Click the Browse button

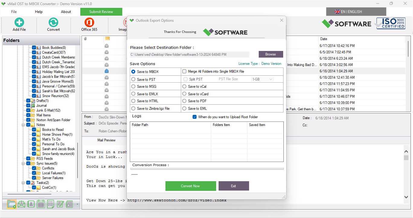click(271, 54)
